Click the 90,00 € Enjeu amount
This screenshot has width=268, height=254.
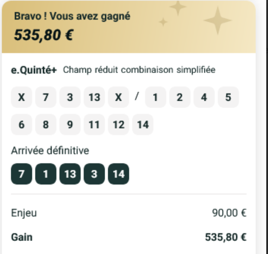pyautogui.click(x=229, y=213)
